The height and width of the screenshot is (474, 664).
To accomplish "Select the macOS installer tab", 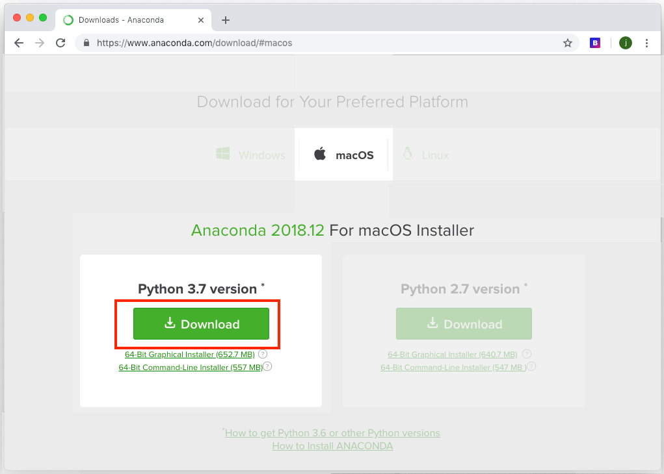I will pyautogui.click(x=344, y=155).
